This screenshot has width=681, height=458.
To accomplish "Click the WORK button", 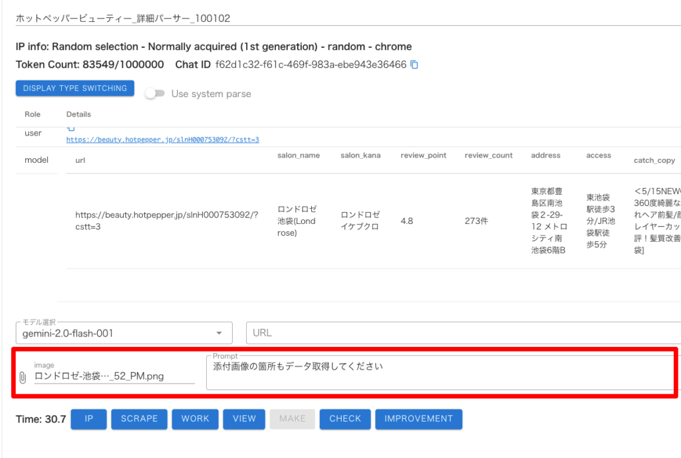I will [196, 419].
